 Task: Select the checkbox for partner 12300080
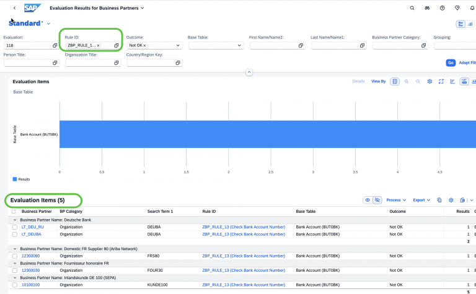(x=14, y=256)
